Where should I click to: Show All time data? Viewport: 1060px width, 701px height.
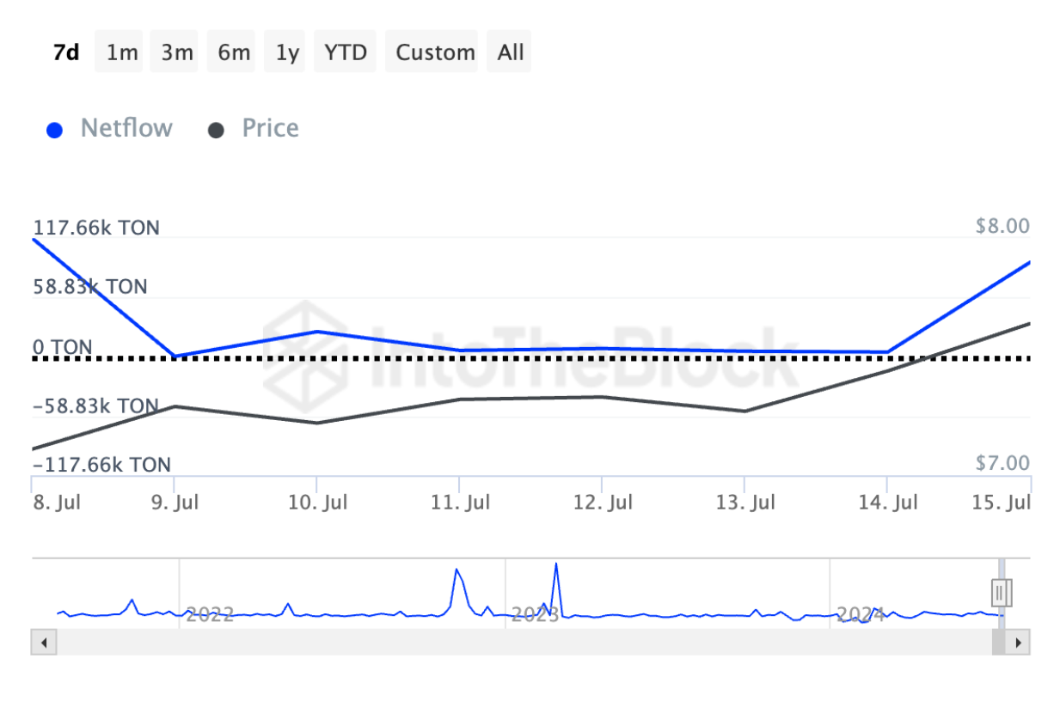pyautogui.click(x=510, y=52)
